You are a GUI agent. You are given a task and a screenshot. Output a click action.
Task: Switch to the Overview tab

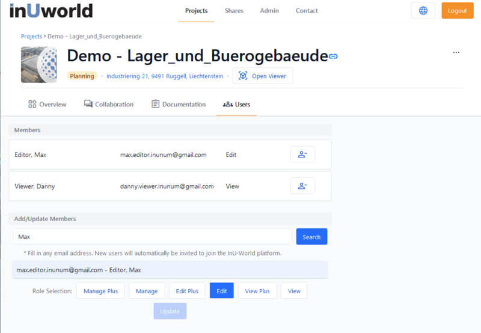coord(47,104)
